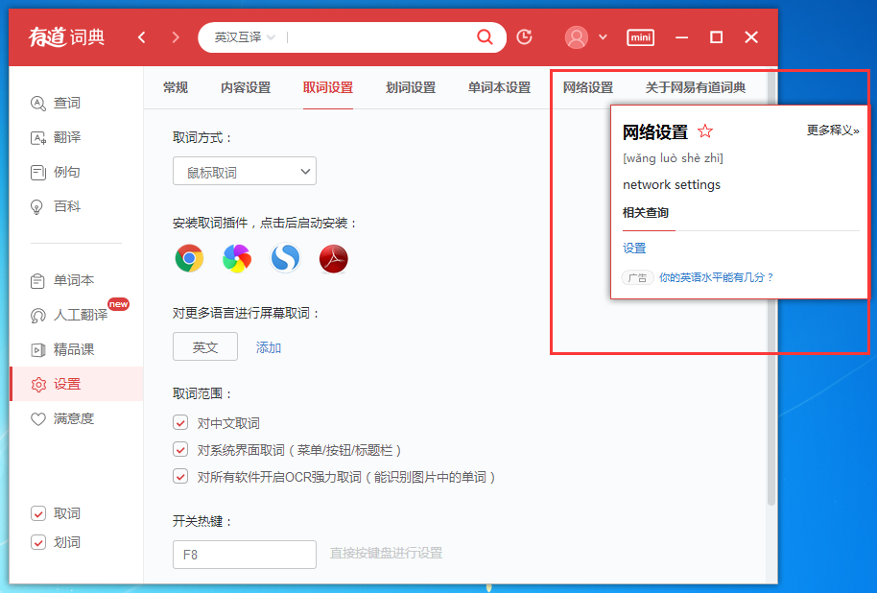Image resolution: width=877 pixels, height=593 pixels.
Task: Open the 翻译 translation sidebar icon
Action: coord(38,137)
